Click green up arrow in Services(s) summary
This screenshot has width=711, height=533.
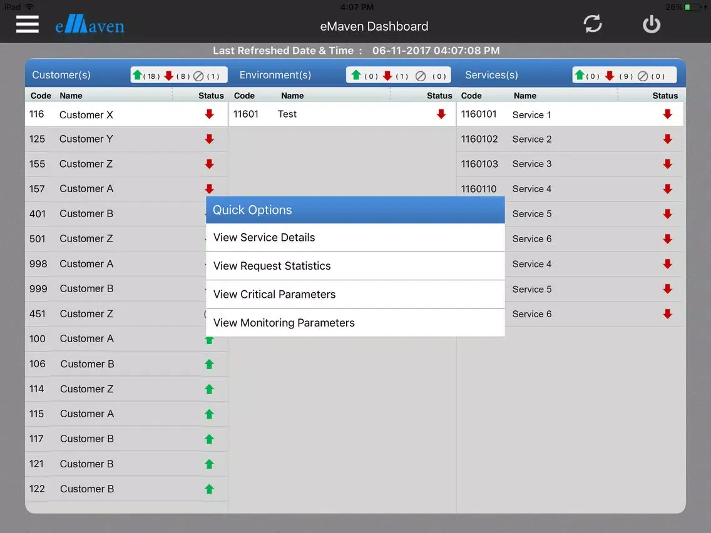pyautogui.click(x=579, y=75)
